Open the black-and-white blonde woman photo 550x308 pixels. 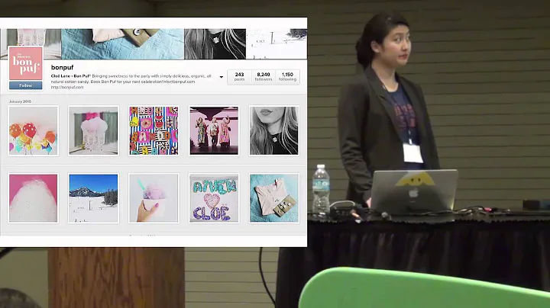(x=274, y=130)
